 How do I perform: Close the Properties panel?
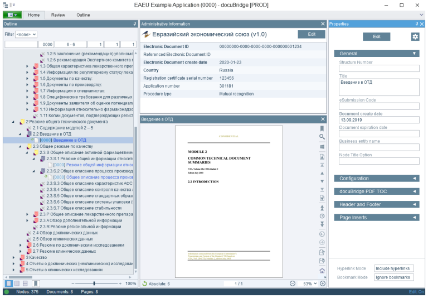coord(422,24)
